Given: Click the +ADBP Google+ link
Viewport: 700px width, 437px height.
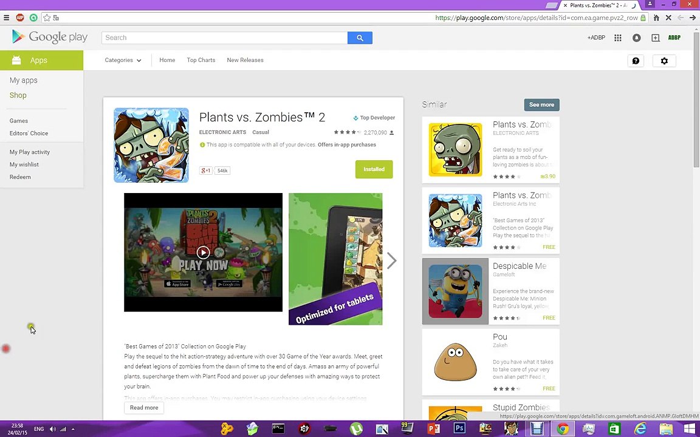Looking at the screenshot, I should tap(596, 38).
